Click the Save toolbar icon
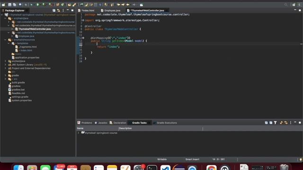The height and width of the screenshot is (170, 303). (x=9, y=5)
